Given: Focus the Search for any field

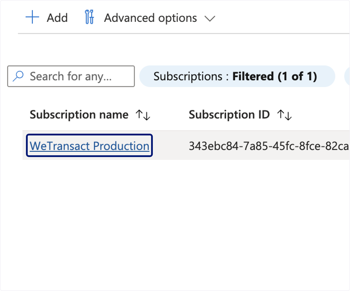Looking at the screenshot, I should pyautogui.click(x=71, y=76).
